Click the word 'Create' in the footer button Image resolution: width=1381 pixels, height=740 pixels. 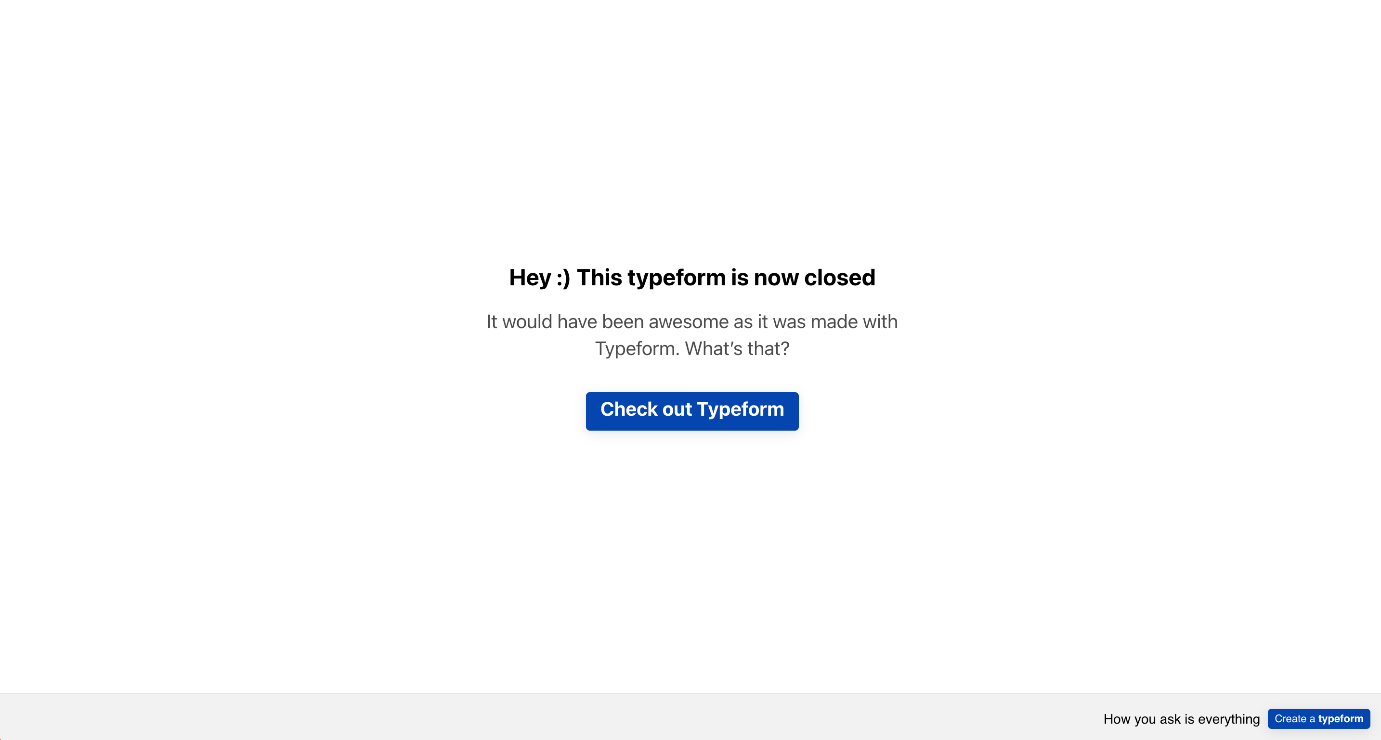tap(1290, 718)
